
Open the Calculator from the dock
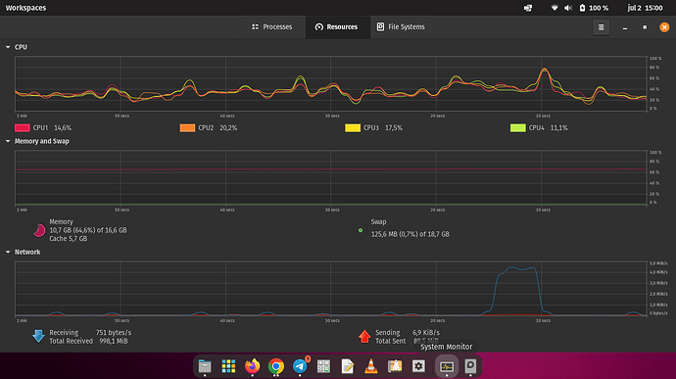click(323, 366)
